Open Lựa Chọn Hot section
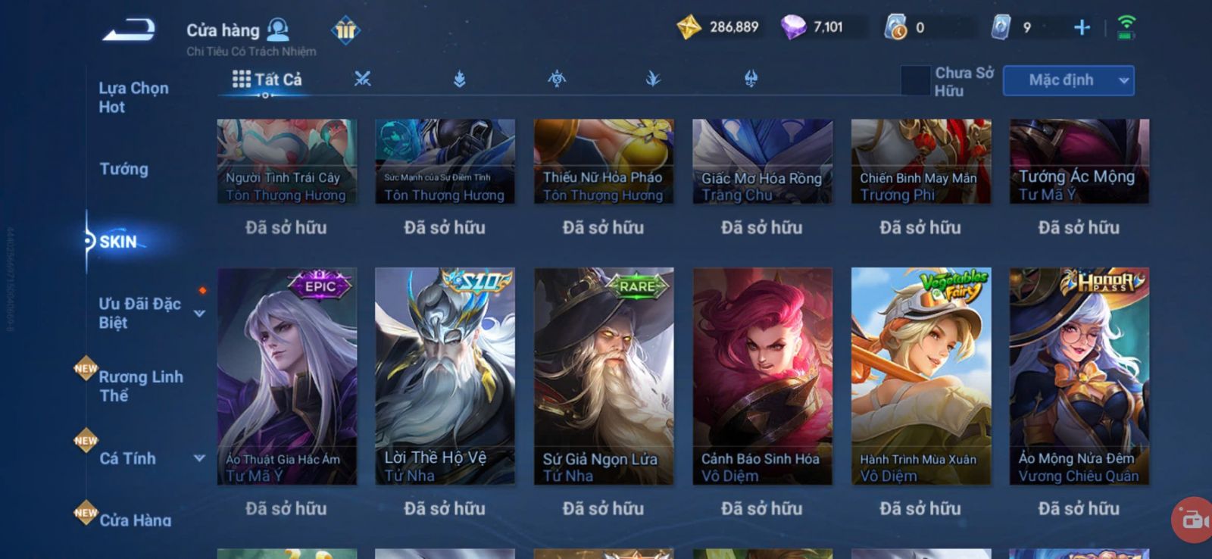The image size is (1212, 559). click(x=134, y=97)
